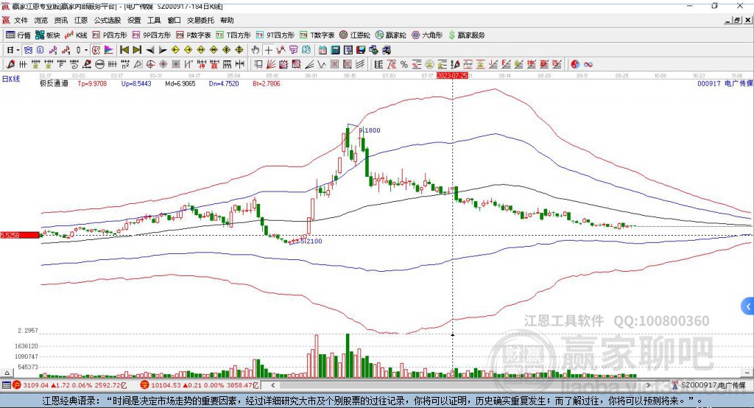Open the 帮助 menu

pos(227,20)
